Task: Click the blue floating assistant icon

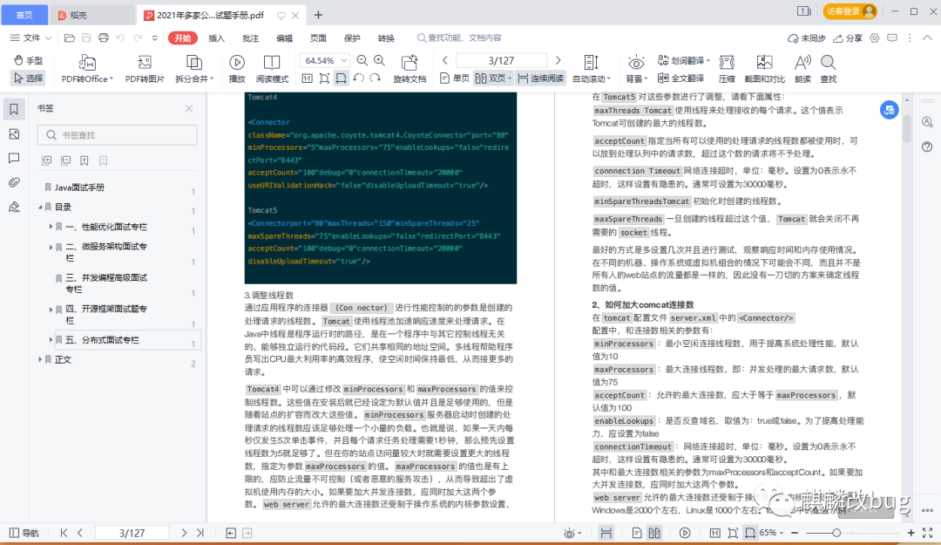Action: click(x=889, y=110)
